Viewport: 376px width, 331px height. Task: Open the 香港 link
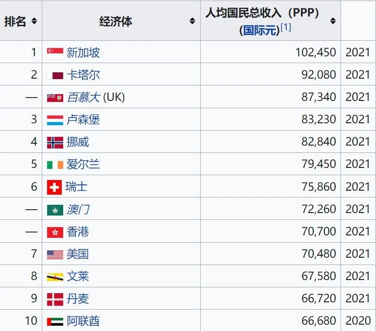point(78,232)
